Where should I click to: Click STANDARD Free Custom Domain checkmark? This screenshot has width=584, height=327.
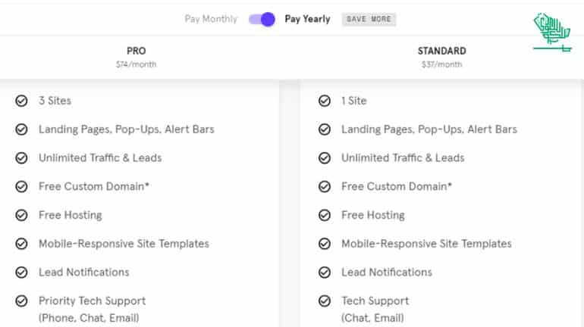coord(325,186)
